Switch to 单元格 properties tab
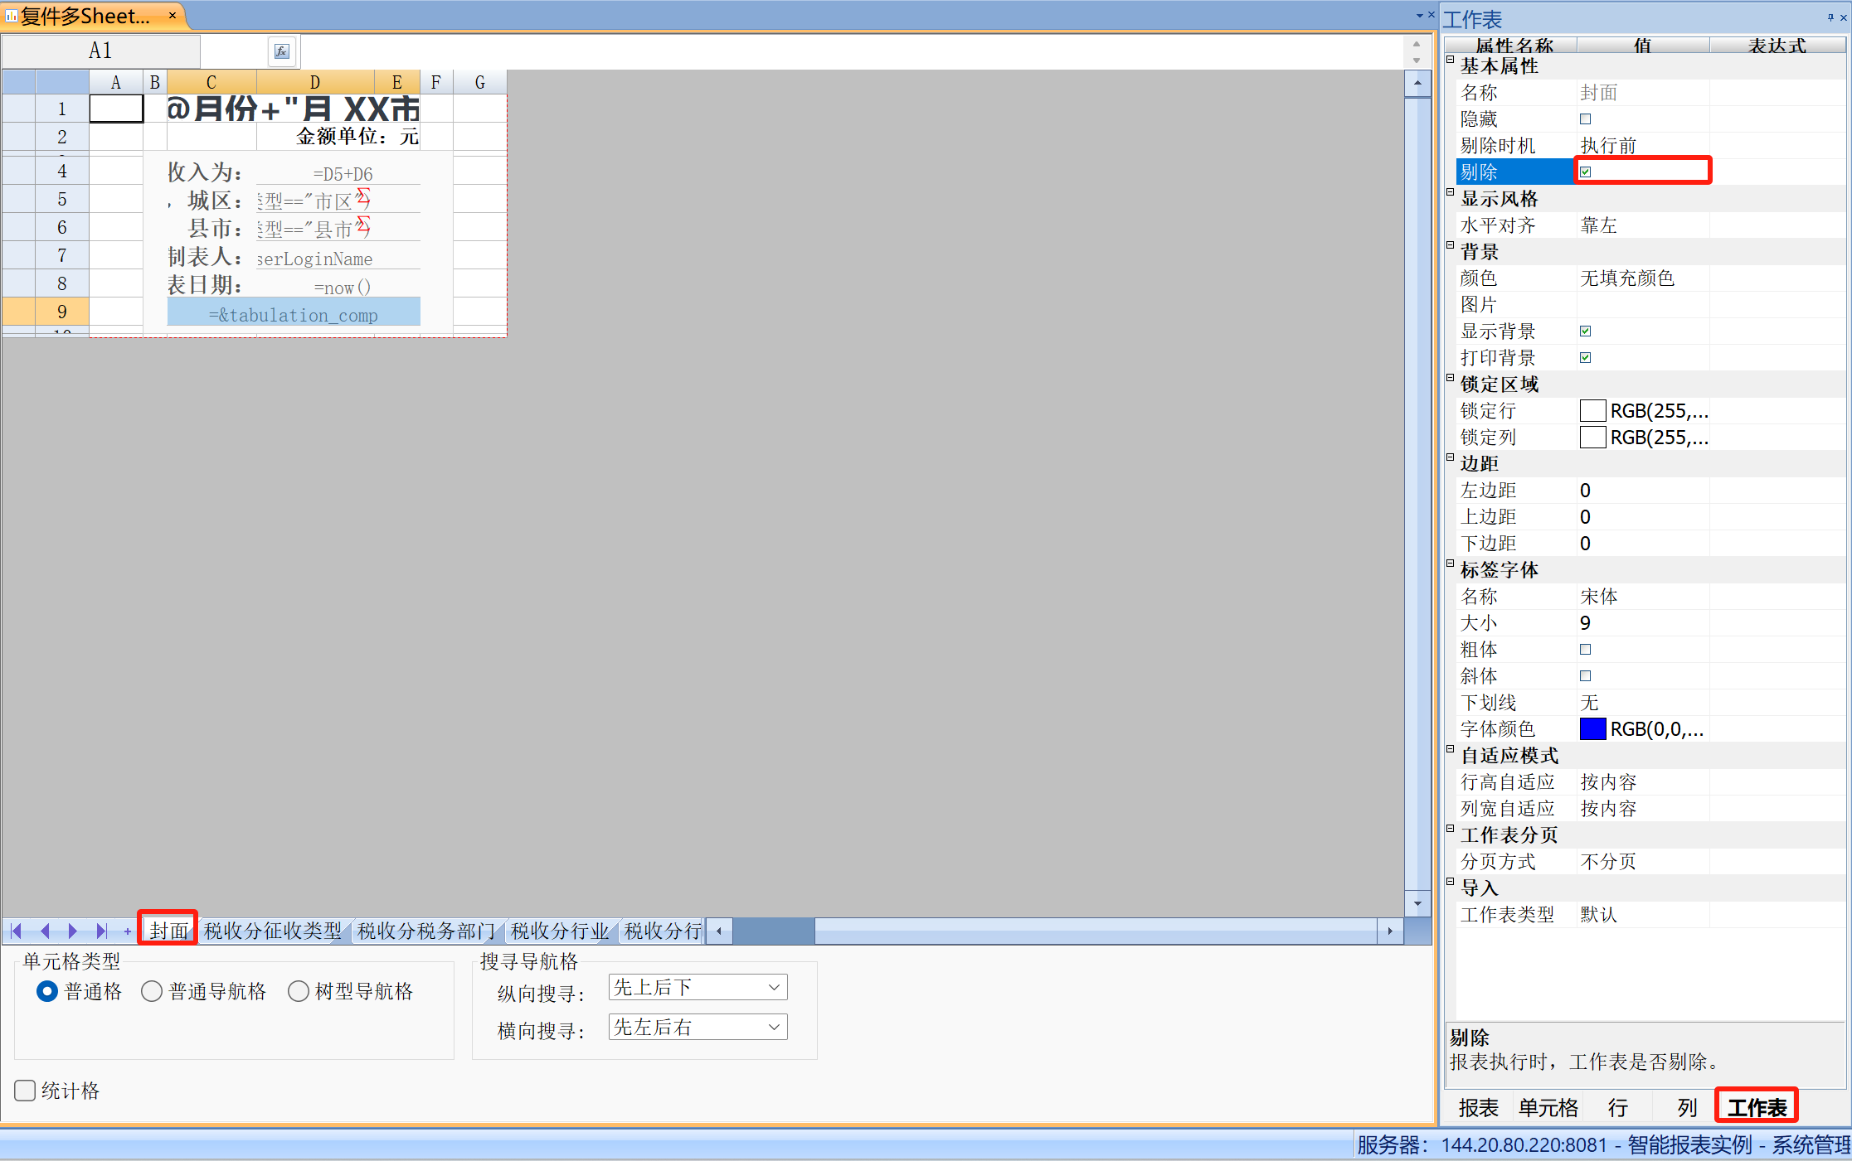 click(x=1548, y=1107)
